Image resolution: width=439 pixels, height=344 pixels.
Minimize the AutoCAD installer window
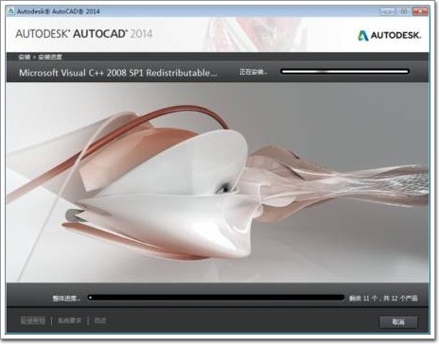387,11
